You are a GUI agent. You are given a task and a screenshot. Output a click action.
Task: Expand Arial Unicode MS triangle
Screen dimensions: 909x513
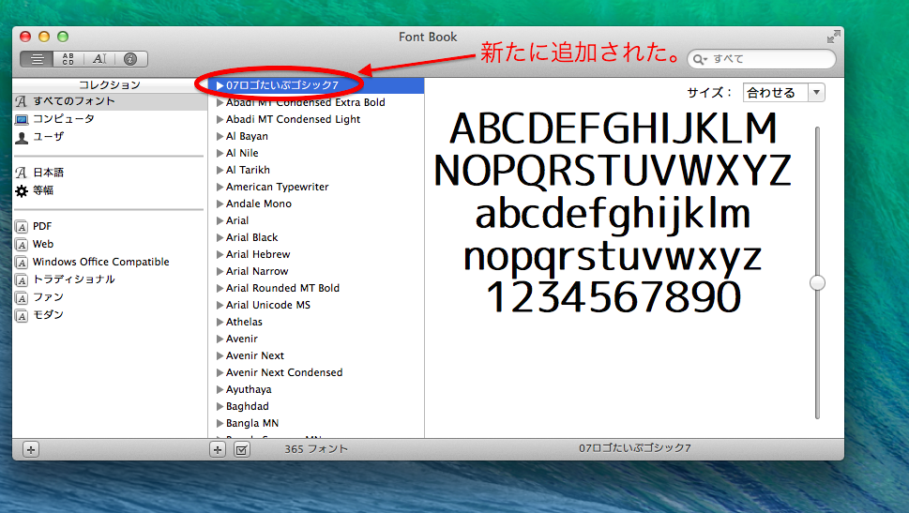(x=220, y=305)
